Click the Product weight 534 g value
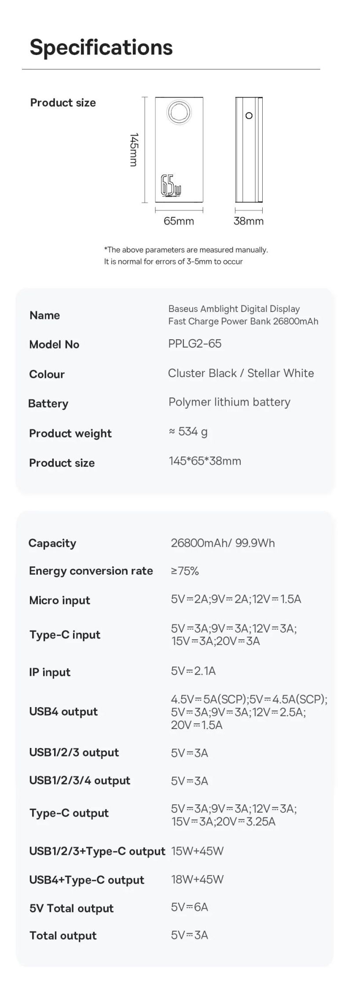 coord(188,432)
